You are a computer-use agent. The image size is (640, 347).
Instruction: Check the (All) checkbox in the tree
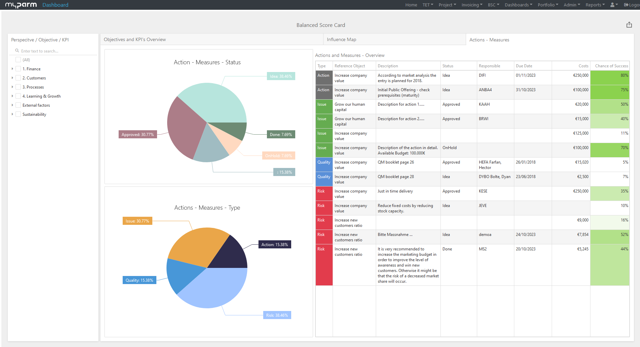18,60
